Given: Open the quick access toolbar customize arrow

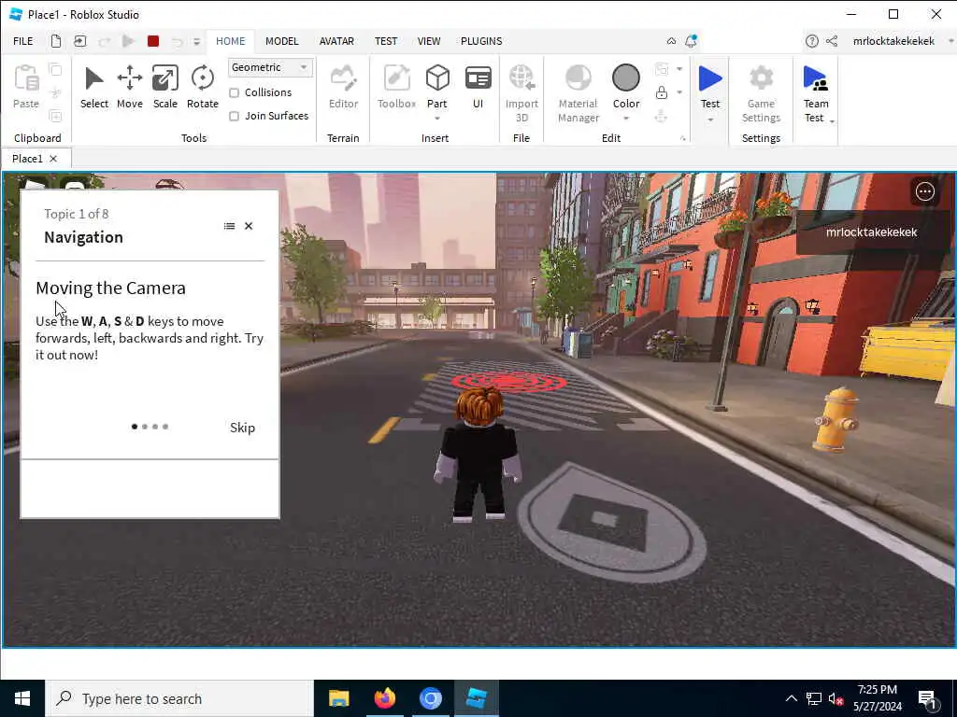Looking at the screenshot, I should (x=196, y=41).
